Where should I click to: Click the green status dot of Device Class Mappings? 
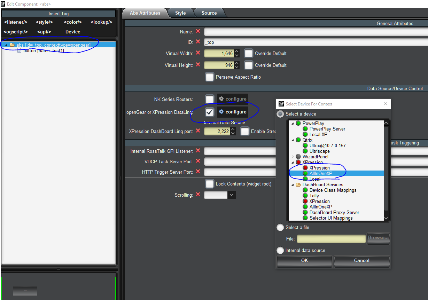pos(305,190)
